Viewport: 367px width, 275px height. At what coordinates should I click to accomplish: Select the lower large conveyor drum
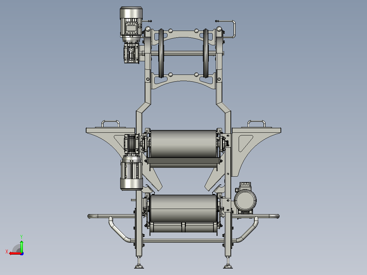click(x=183, y=209)
